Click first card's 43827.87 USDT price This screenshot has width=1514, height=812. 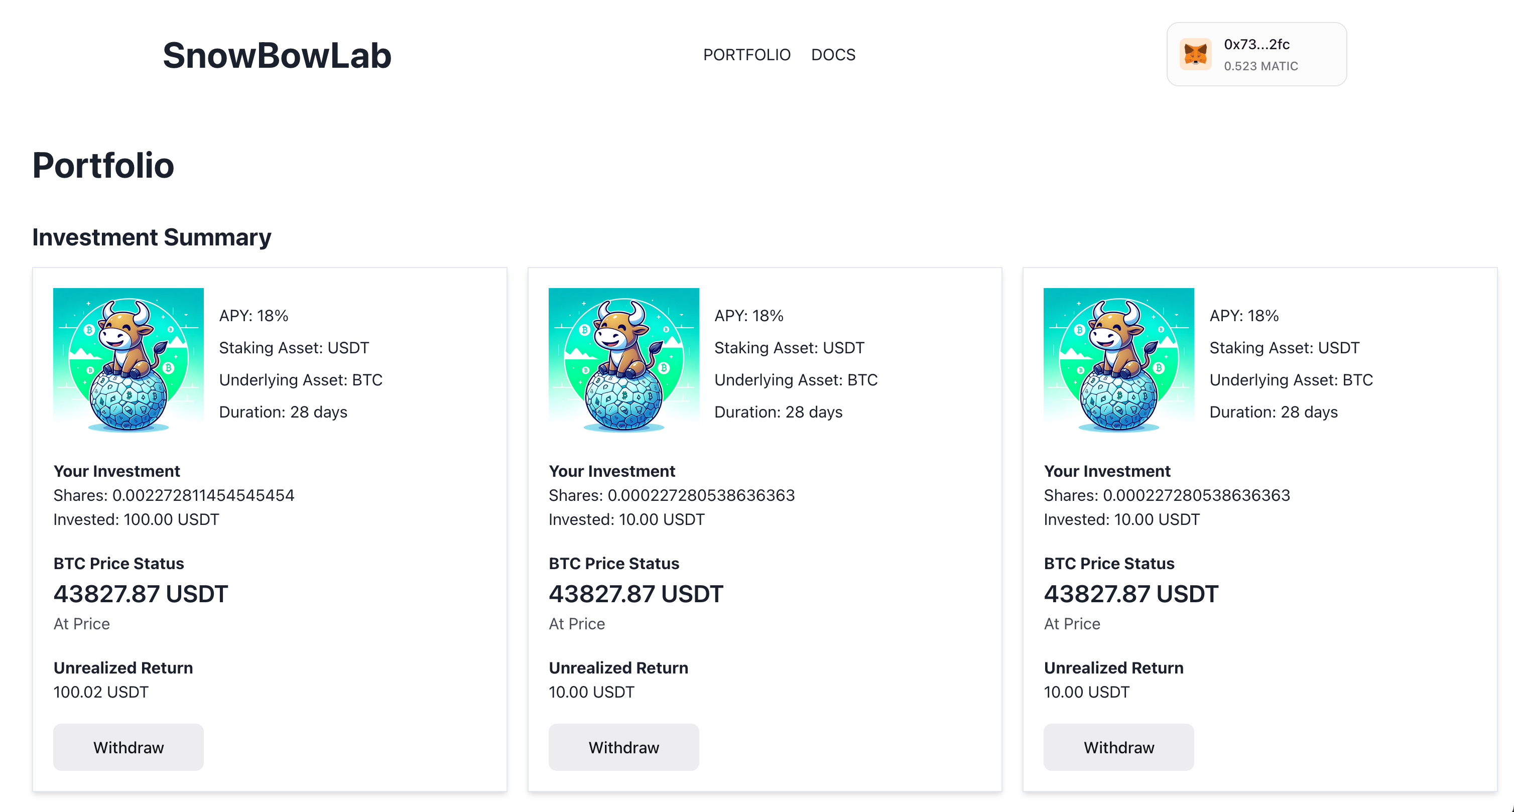(x=141, y=594)
